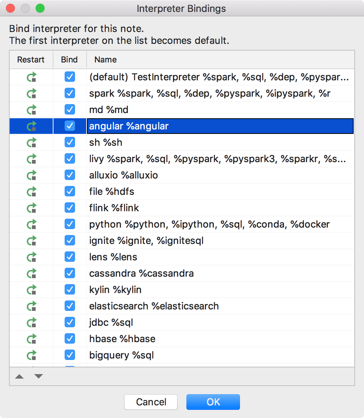Confirm bindings with OK
The width and height of the screenshot is (364, 418).
pos(213,402)
